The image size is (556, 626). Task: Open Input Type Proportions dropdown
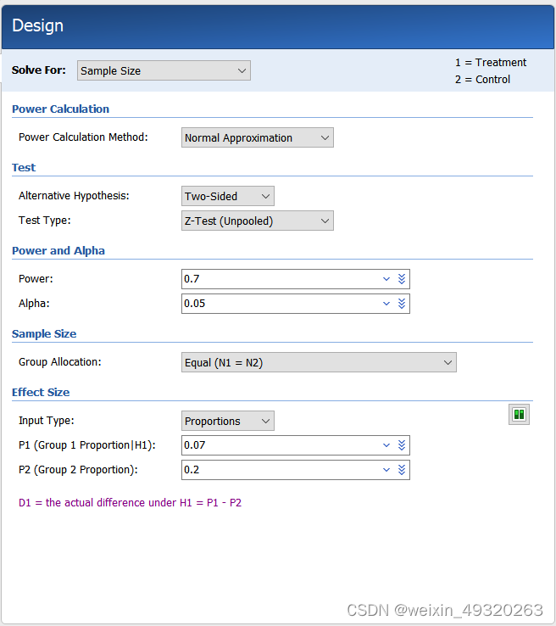click(x=227, y=421)
